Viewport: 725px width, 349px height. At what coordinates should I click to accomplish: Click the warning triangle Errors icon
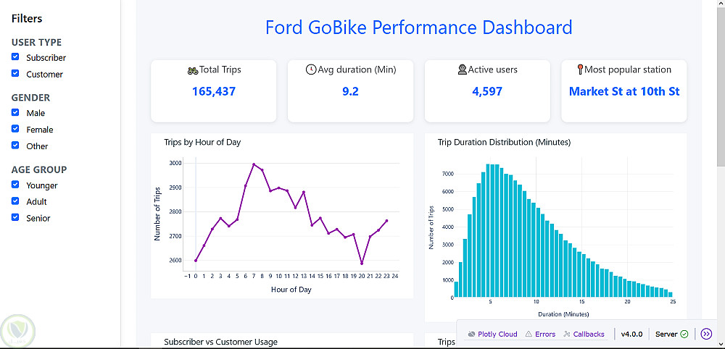[x=529, y=335]
